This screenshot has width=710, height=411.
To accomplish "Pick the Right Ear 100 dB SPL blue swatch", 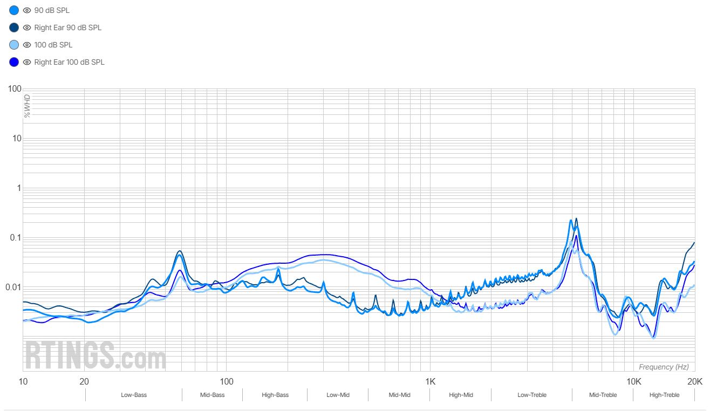I will (x=14, y=62).
